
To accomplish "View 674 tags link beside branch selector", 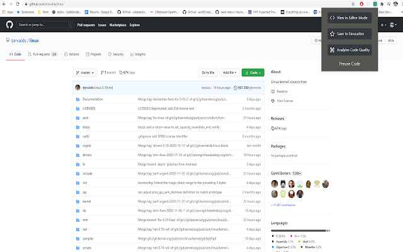I will pyautogui.click(x=127, y=72).
